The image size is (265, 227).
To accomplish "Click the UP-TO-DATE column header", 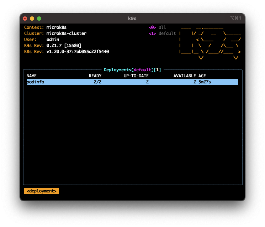I will point(133,76).
